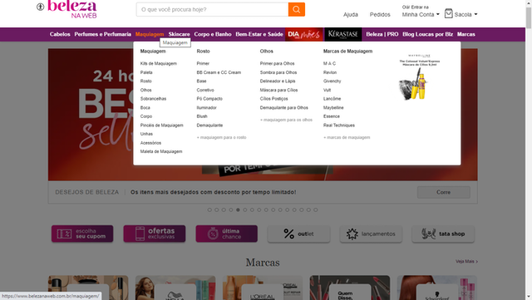Click Veja Mais beside Marcas
532x300 pixels.
point(466,261)
